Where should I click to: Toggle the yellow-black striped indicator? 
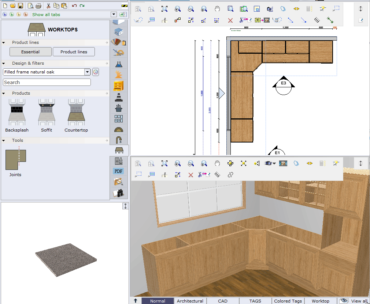pos(124,5)
